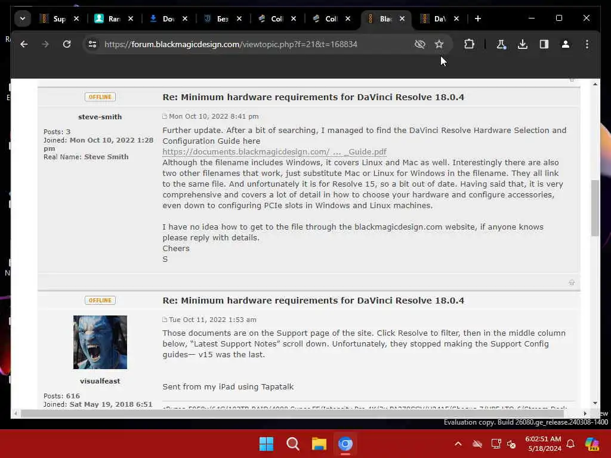
Task: Switch to the "Sup" browser tab
Action: (54, 18)
